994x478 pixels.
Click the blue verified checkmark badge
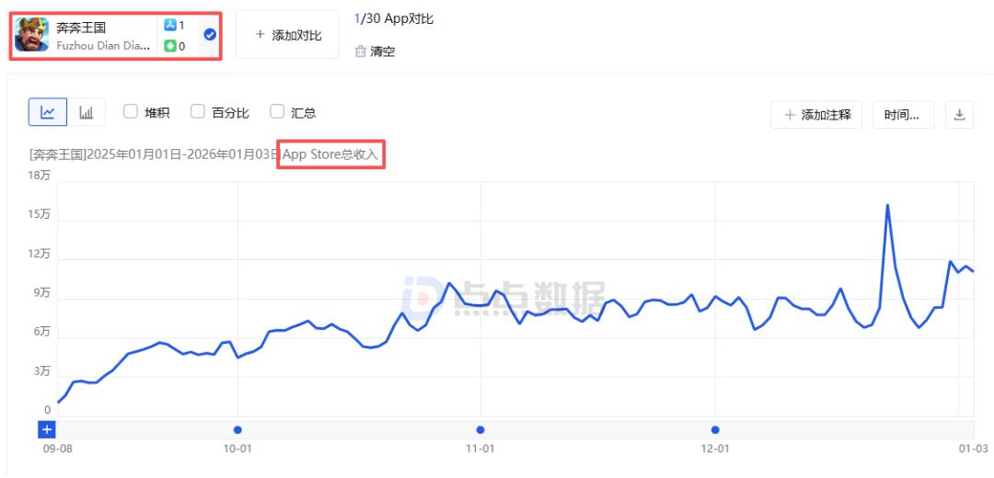(210, 35)
